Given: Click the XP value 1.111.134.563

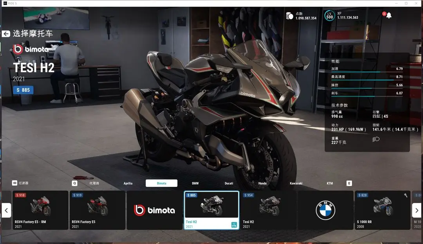Looking at the screenshot, I should (x=348, y=18).
